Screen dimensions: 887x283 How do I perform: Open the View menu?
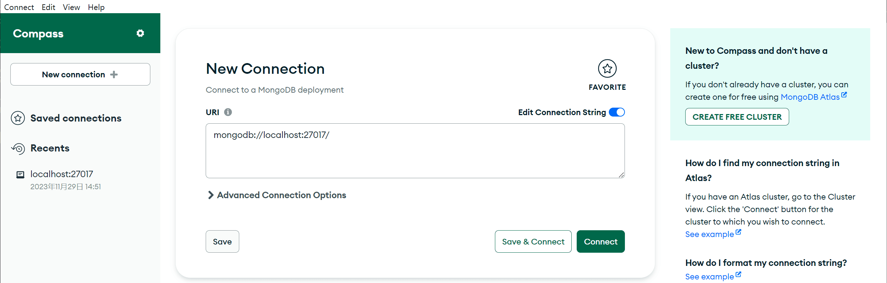click(71, 7)
